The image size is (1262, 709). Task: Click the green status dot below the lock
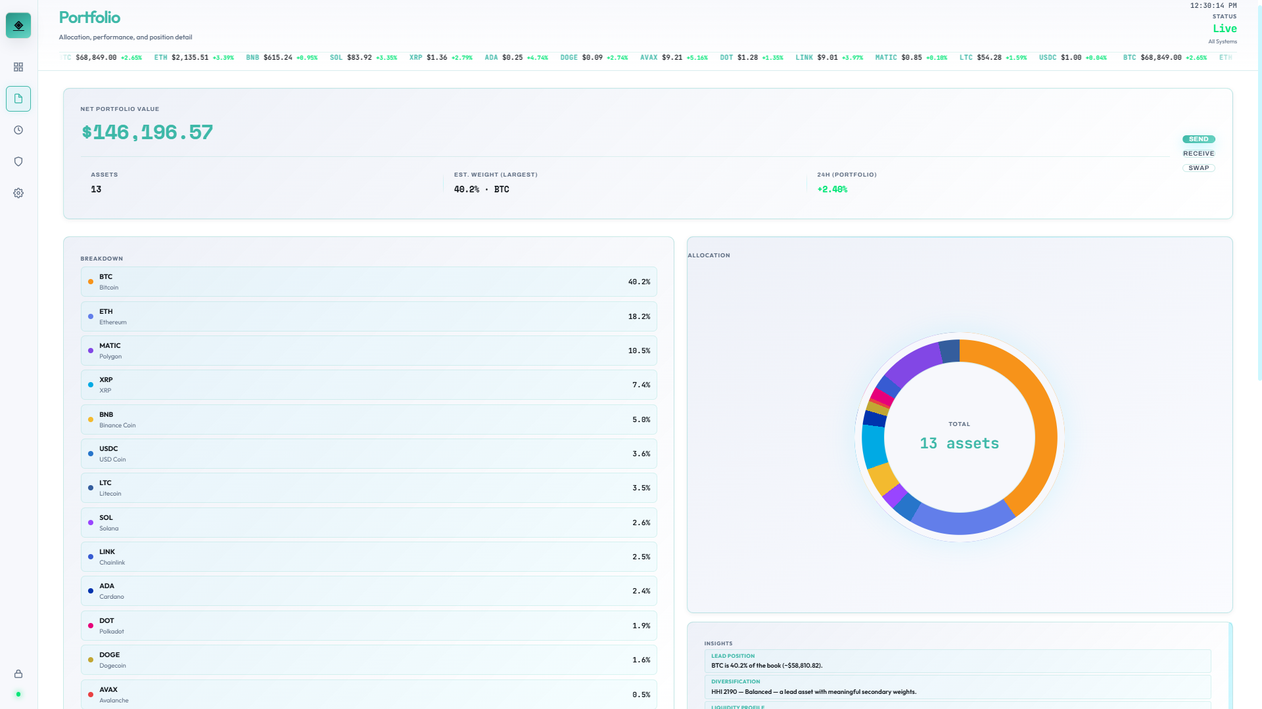point(18,694)
